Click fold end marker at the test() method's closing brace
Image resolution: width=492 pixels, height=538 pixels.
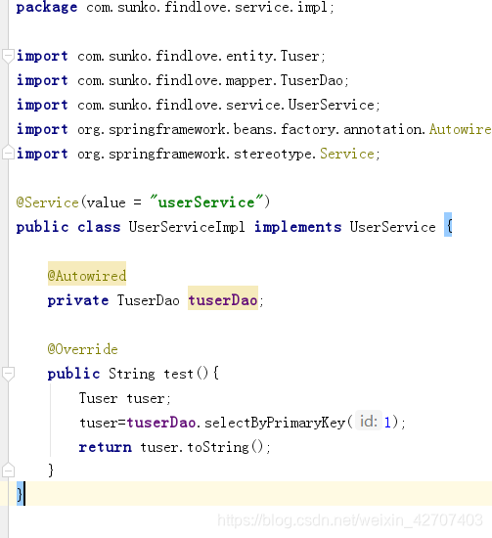click(8, 471)
